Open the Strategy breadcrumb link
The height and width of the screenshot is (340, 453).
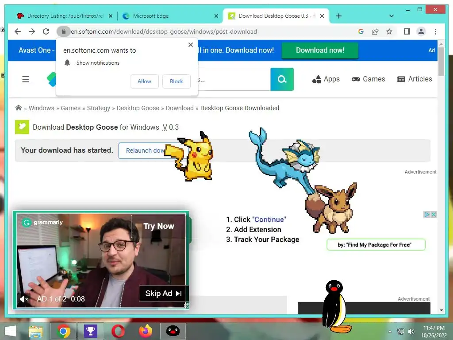(99, 108)
